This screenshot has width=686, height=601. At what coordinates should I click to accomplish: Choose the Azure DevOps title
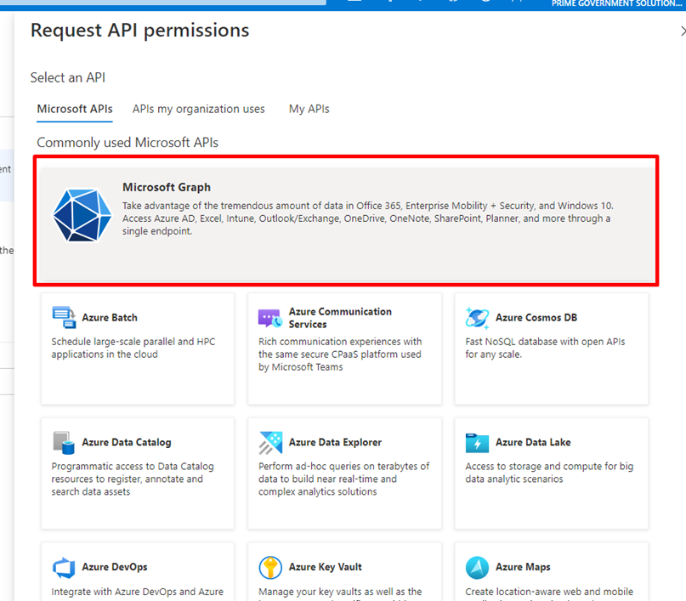115,567
